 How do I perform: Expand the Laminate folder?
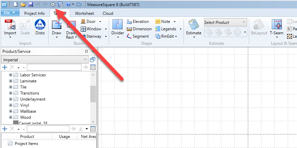tap(10, 81)
